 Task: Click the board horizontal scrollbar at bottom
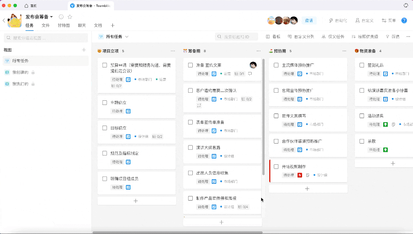[177, 232]
